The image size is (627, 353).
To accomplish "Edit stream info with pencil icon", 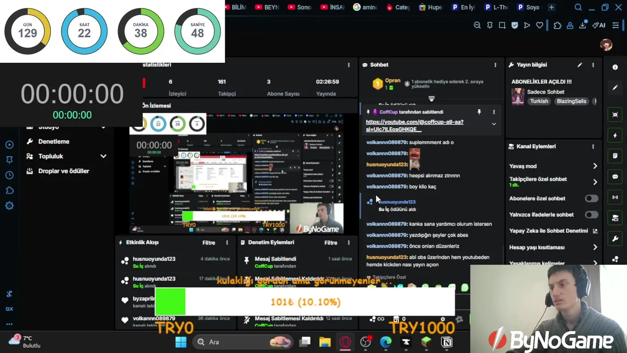I will (579, 65).
